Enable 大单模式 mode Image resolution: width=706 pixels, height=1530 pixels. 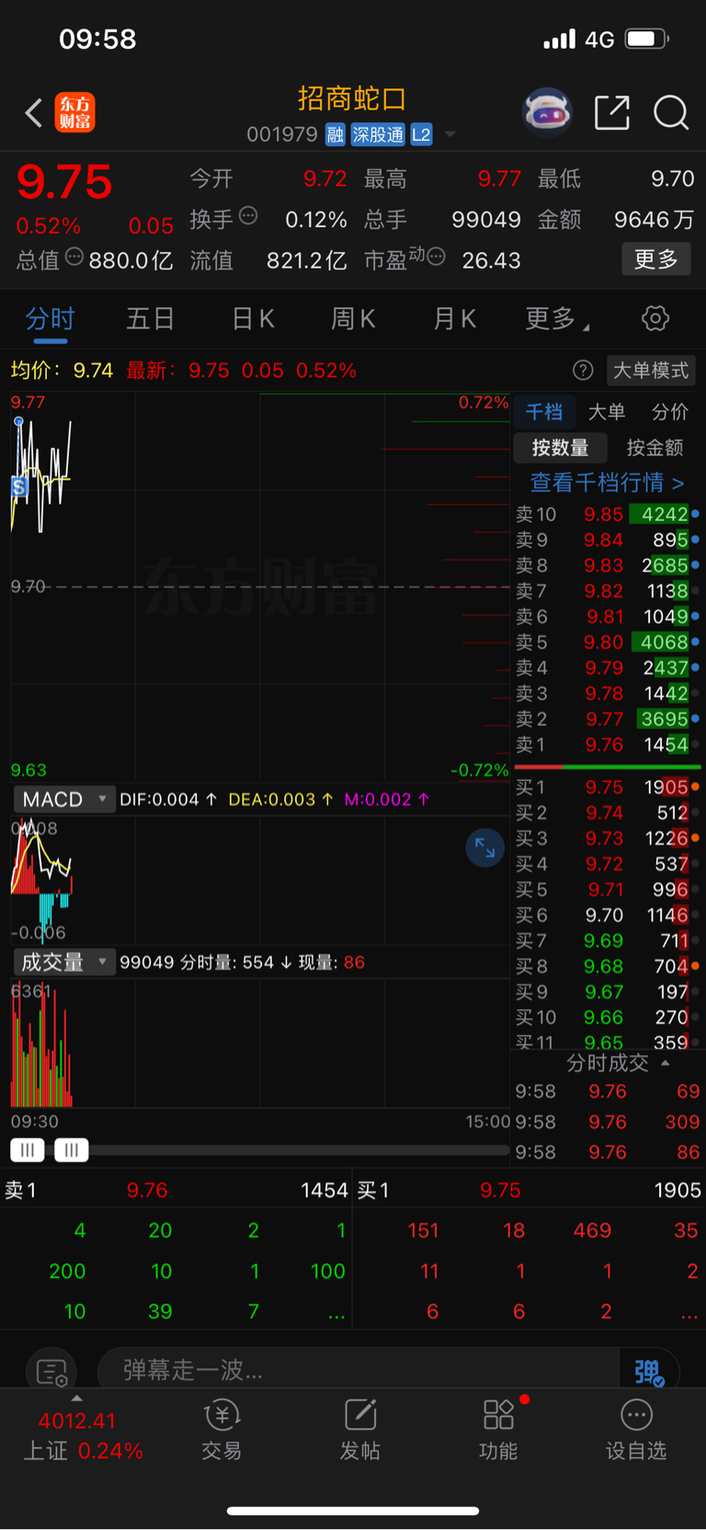651,370
